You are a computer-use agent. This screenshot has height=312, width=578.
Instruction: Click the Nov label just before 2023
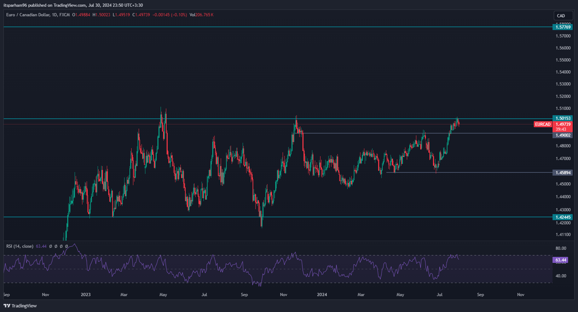click(x=46, y=295)
